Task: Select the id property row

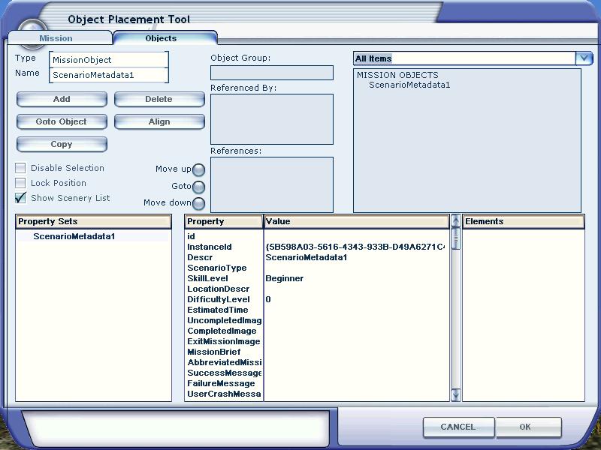Action: 192,236
